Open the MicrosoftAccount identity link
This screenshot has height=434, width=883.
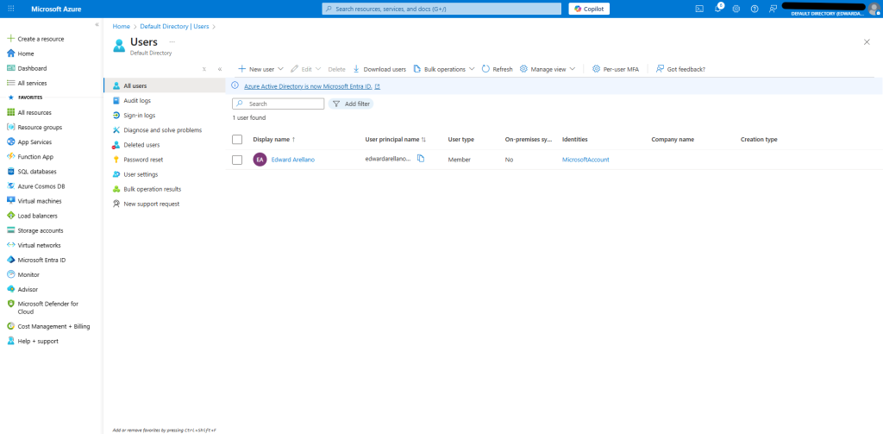click(586, 160)
